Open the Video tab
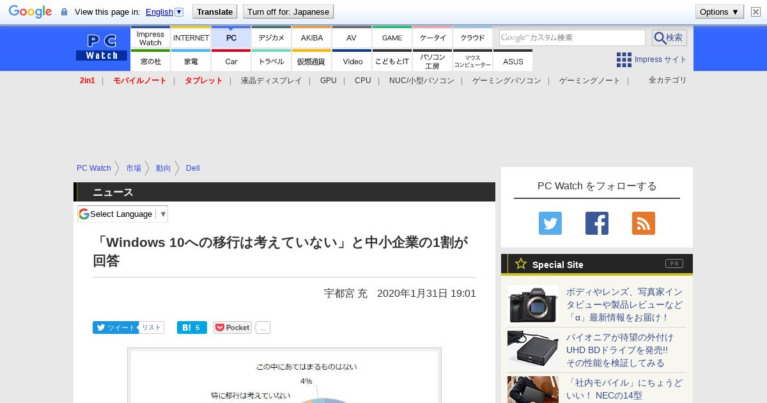Viewport: 767px width, 403px height. point(352,61)
